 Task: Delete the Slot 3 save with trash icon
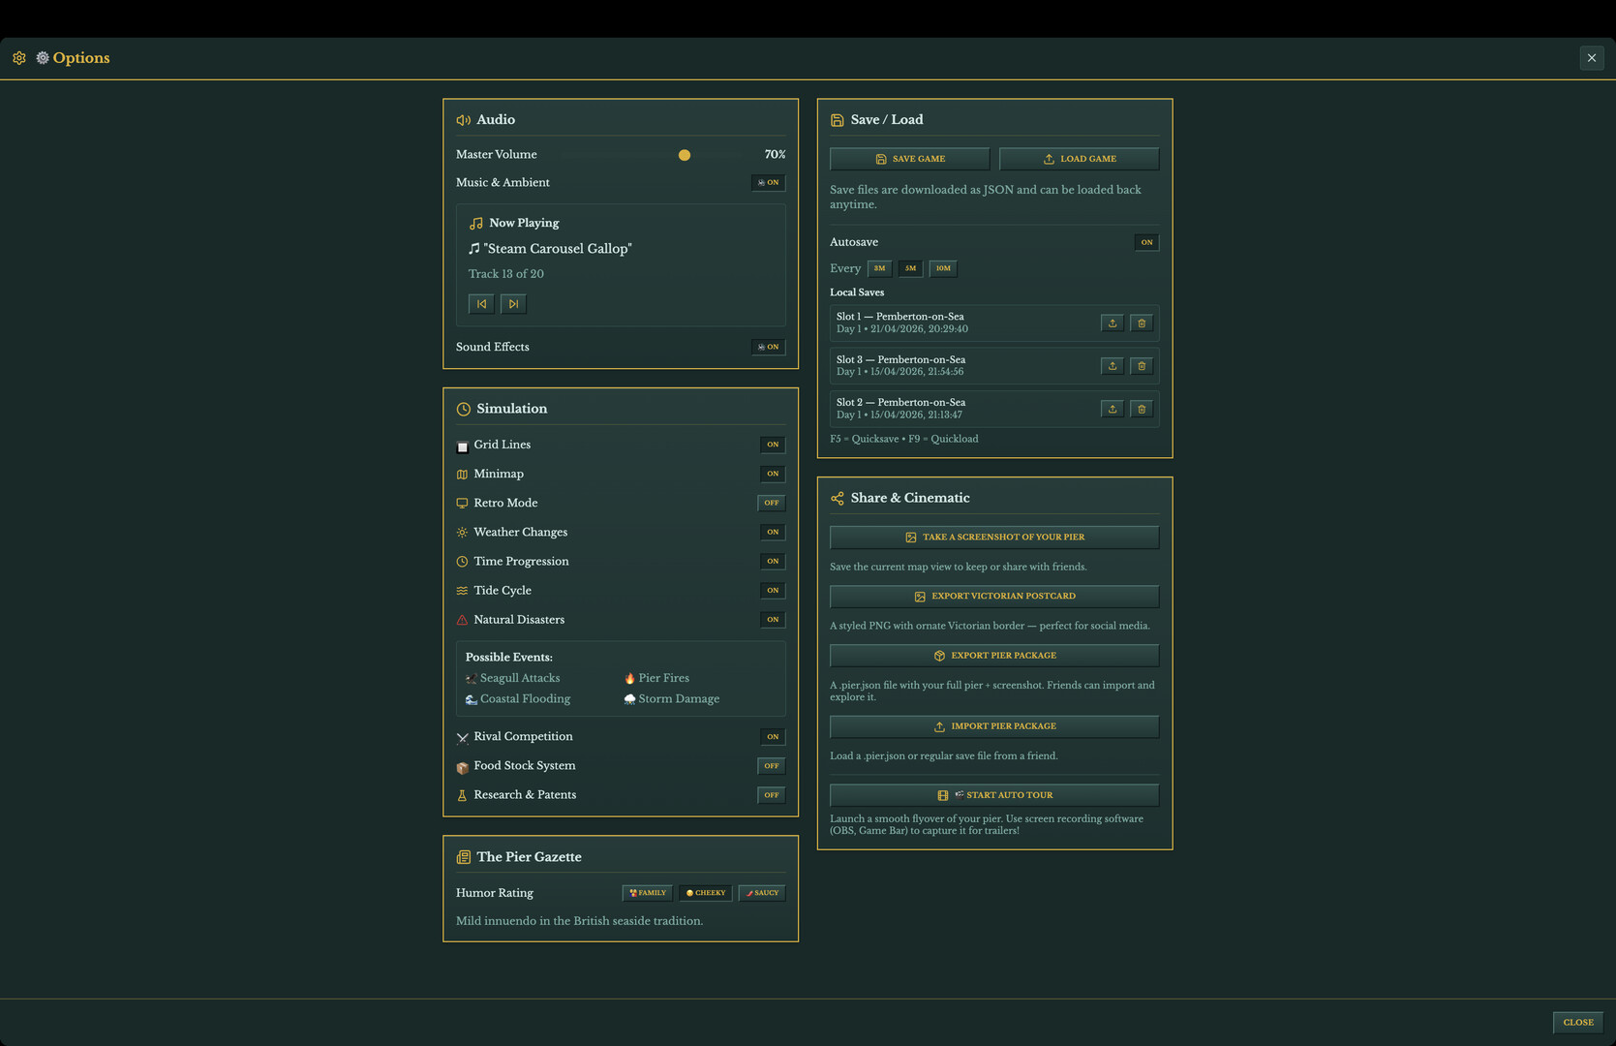coord(1142,366)
